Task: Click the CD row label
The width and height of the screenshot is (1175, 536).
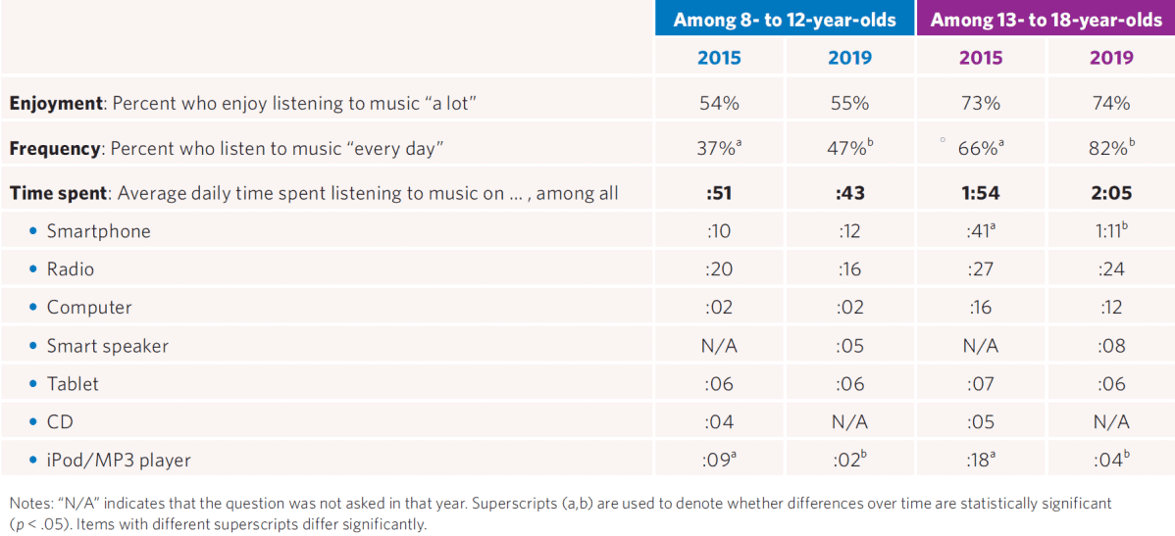Action: click(60, 422)
